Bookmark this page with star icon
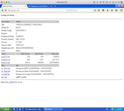124x111 pixels. [x=95, y=10]
